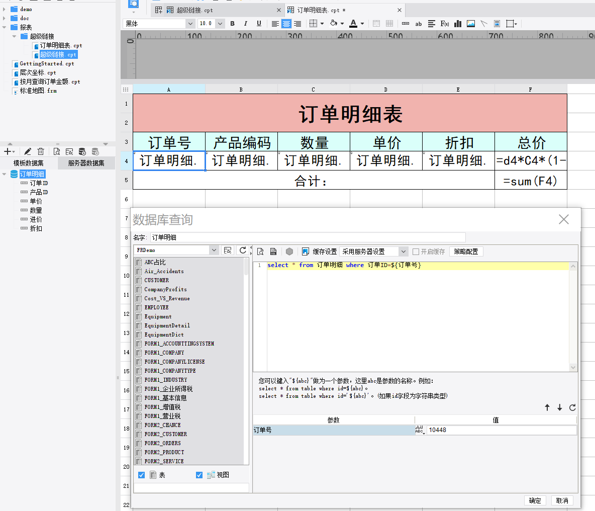Refresh the table list beside FRDemo
This screenshot has height=511, width=595.
pyautogui.click(x=243, y=250)
